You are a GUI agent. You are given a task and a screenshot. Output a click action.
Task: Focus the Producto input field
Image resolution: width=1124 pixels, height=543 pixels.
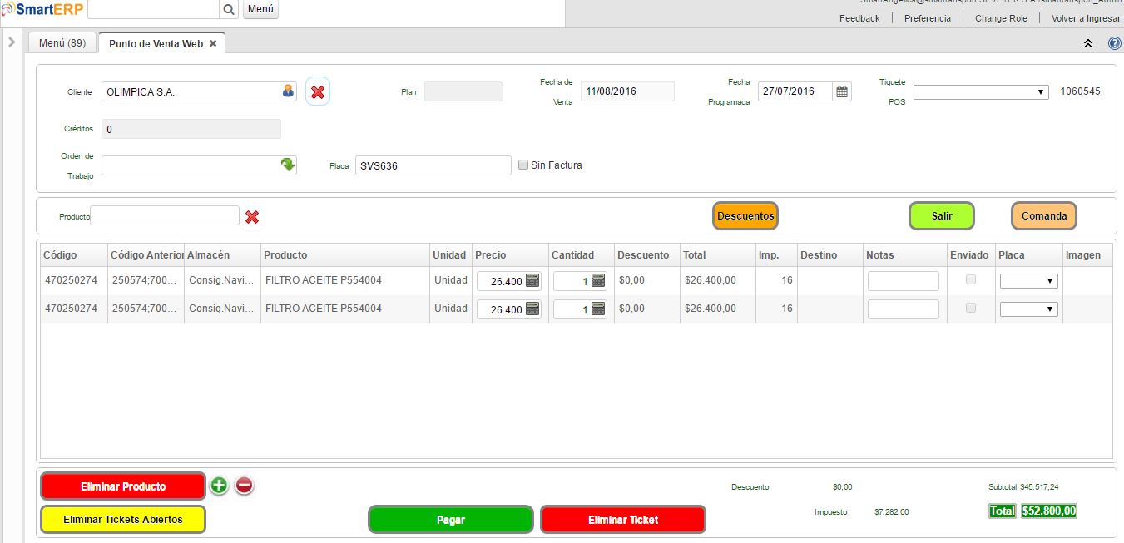(165, 215)
